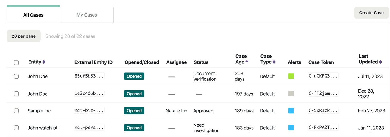The width and height of the screenshot is (390, 137).
Task: Select the checkbox for John Doe 85ef5b33
Action: 16,76
